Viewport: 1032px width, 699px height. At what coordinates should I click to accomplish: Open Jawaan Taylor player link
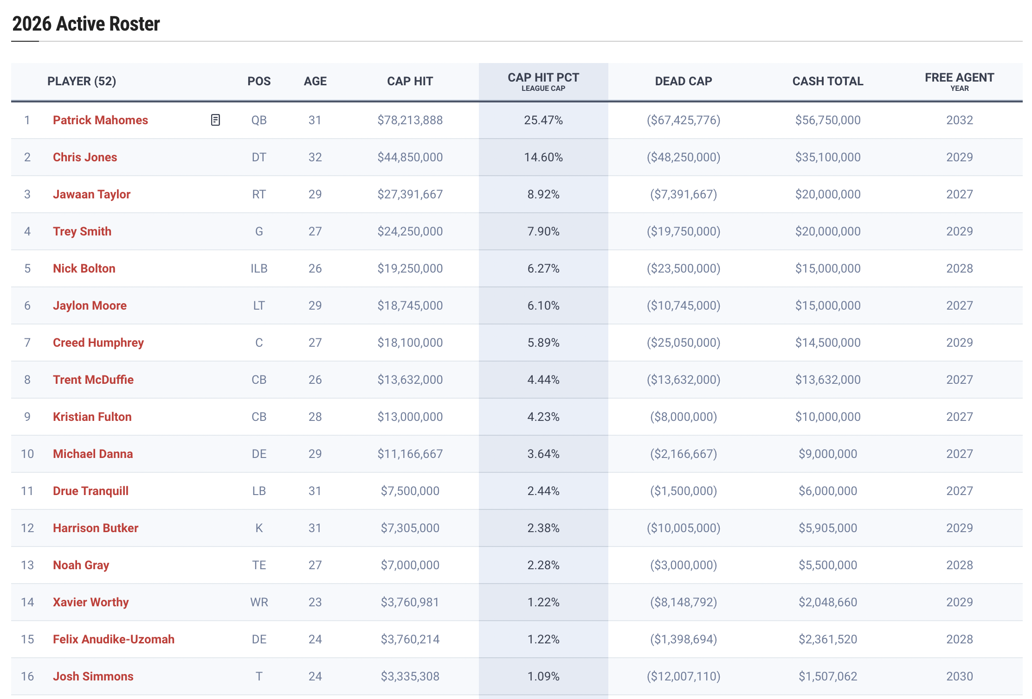point(91,194)
